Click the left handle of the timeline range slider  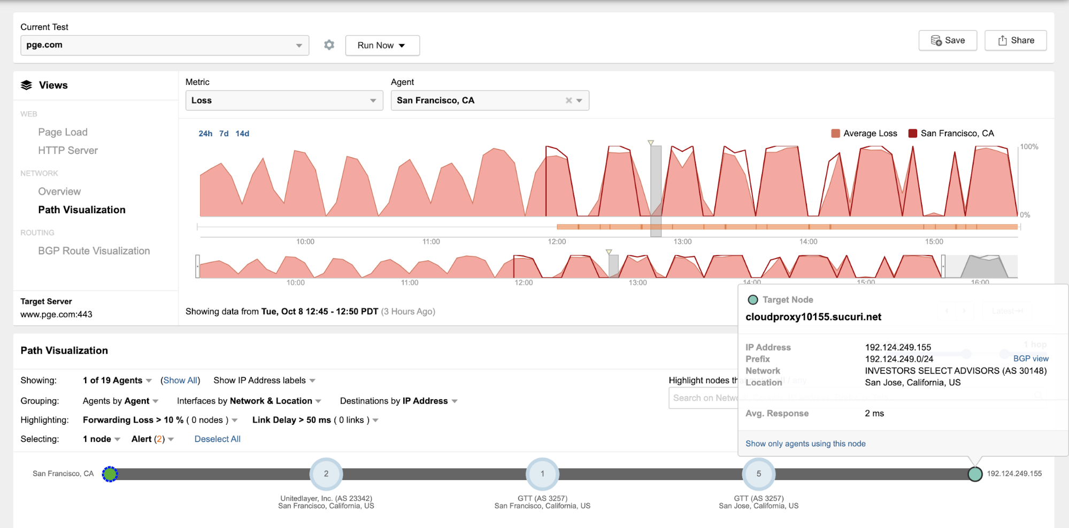click(x=197, y=266)
